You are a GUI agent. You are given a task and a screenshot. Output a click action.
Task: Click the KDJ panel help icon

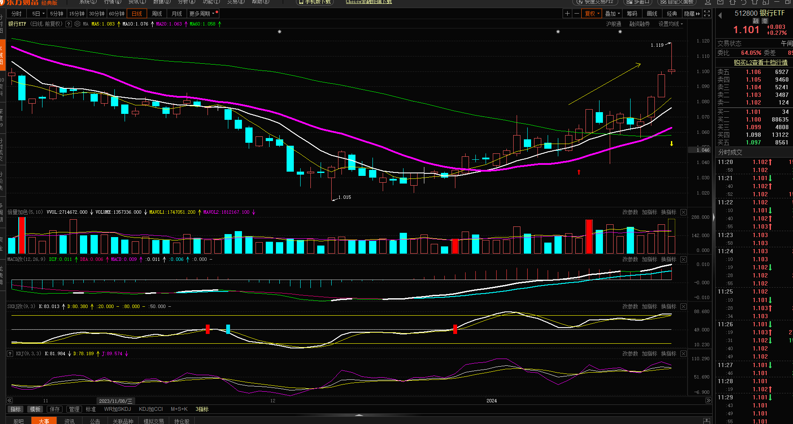(10, 353)
